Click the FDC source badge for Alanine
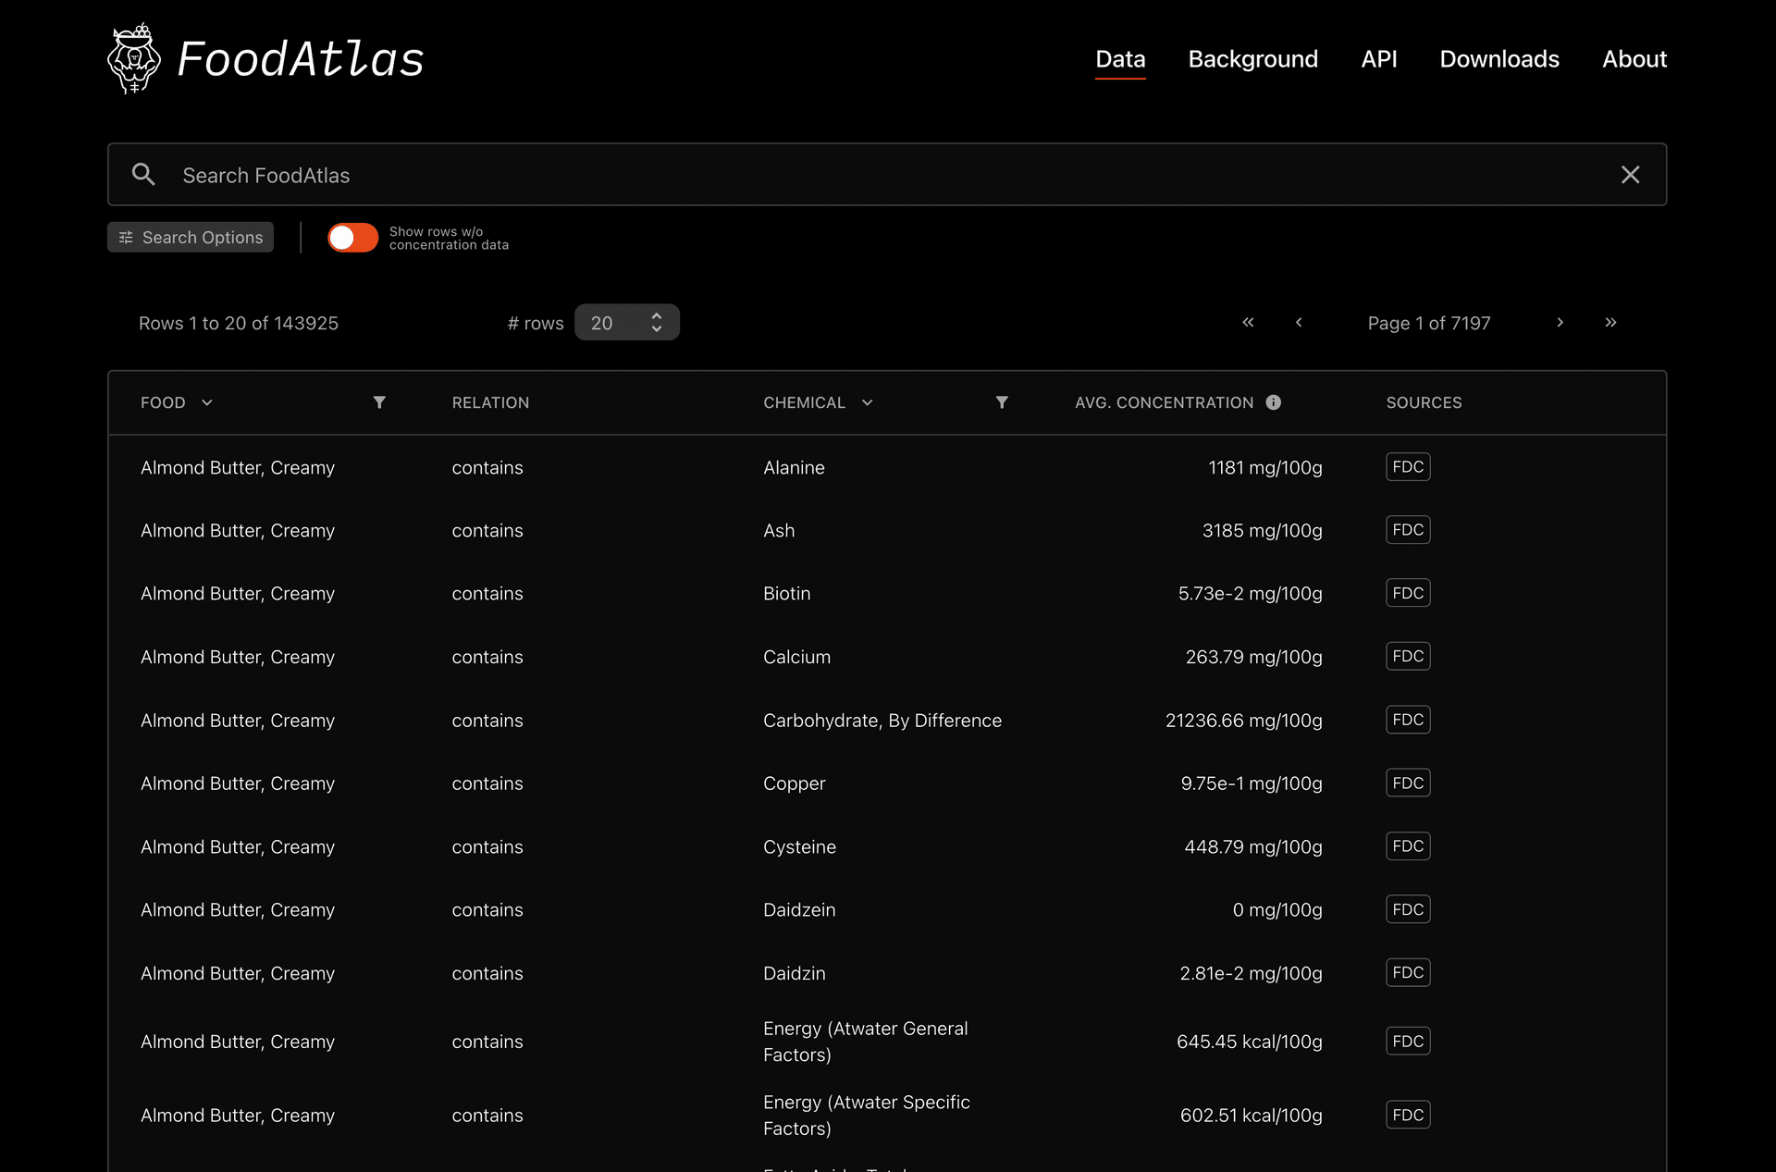The image size is (1776, 1172). tap(1407, 466)
